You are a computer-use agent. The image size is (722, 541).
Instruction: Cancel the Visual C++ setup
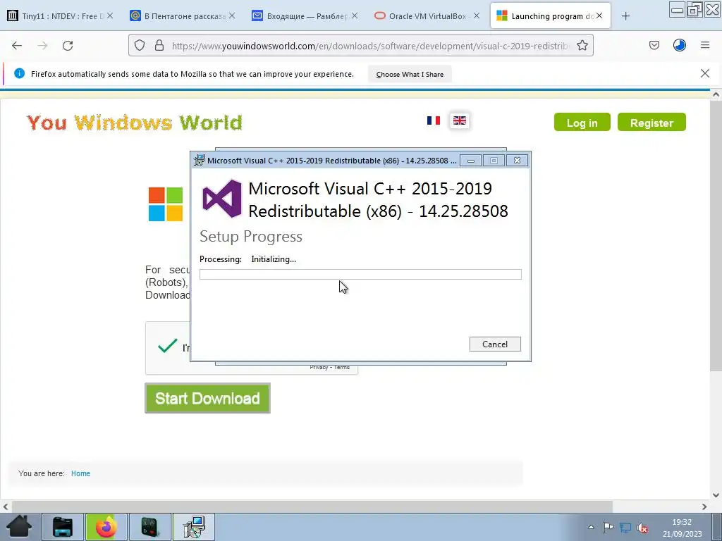coord(495,344)
